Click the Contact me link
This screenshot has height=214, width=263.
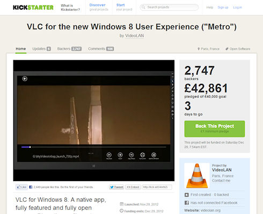click(x=221, y=181)
